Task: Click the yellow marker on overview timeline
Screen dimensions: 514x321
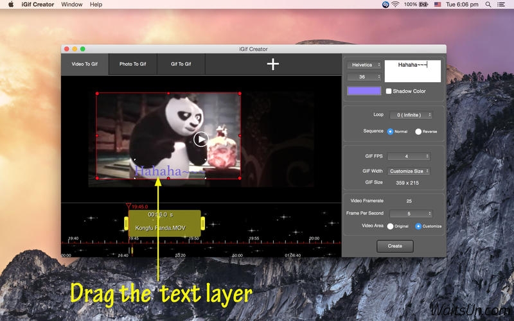Action: [132, 250]
